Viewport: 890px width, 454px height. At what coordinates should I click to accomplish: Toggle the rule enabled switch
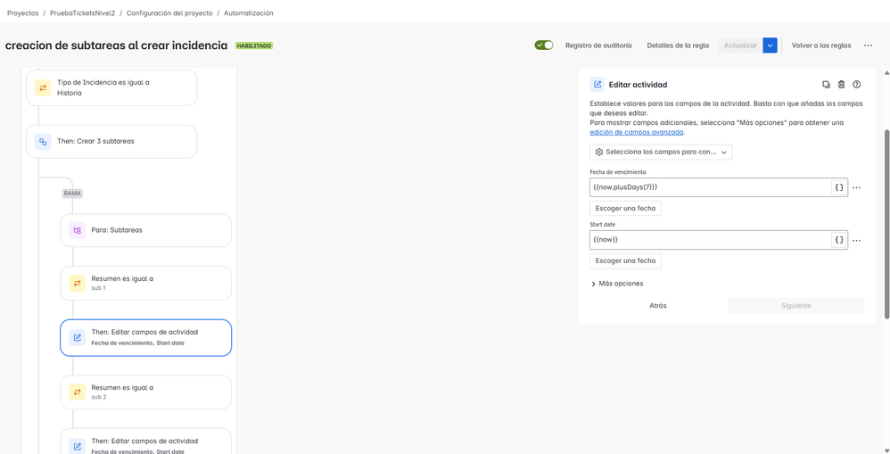coord(544,45)
